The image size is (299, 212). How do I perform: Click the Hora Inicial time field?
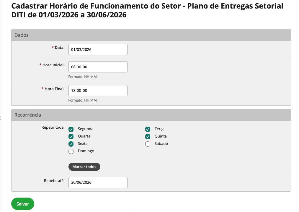coord(98,67)
